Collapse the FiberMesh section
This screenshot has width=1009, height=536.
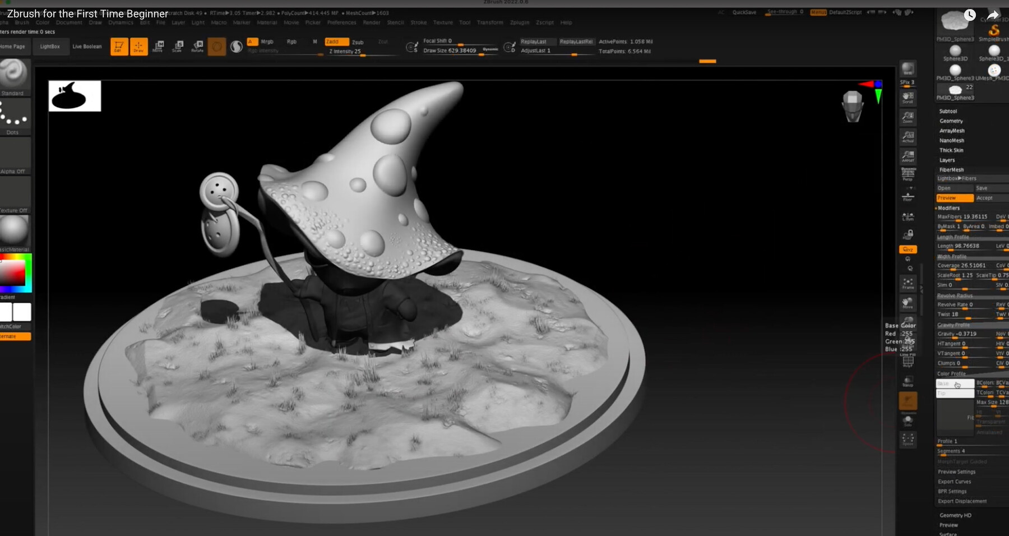point(951,170)
